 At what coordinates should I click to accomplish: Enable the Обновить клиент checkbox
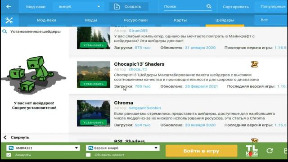(x=88, y=155)
